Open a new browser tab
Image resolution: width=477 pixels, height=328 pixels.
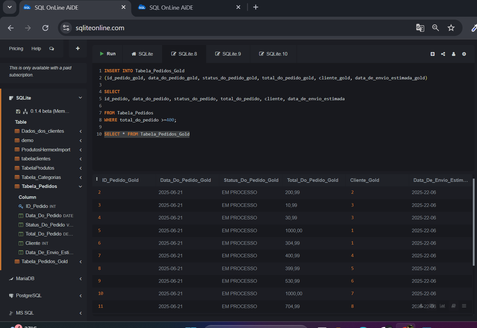(256, 7)
